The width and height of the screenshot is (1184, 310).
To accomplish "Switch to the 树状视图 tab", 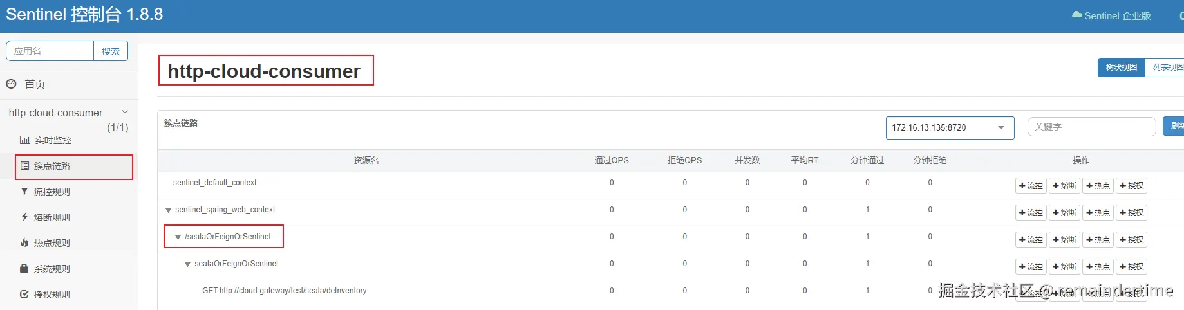I will [x=1121, y=68].
